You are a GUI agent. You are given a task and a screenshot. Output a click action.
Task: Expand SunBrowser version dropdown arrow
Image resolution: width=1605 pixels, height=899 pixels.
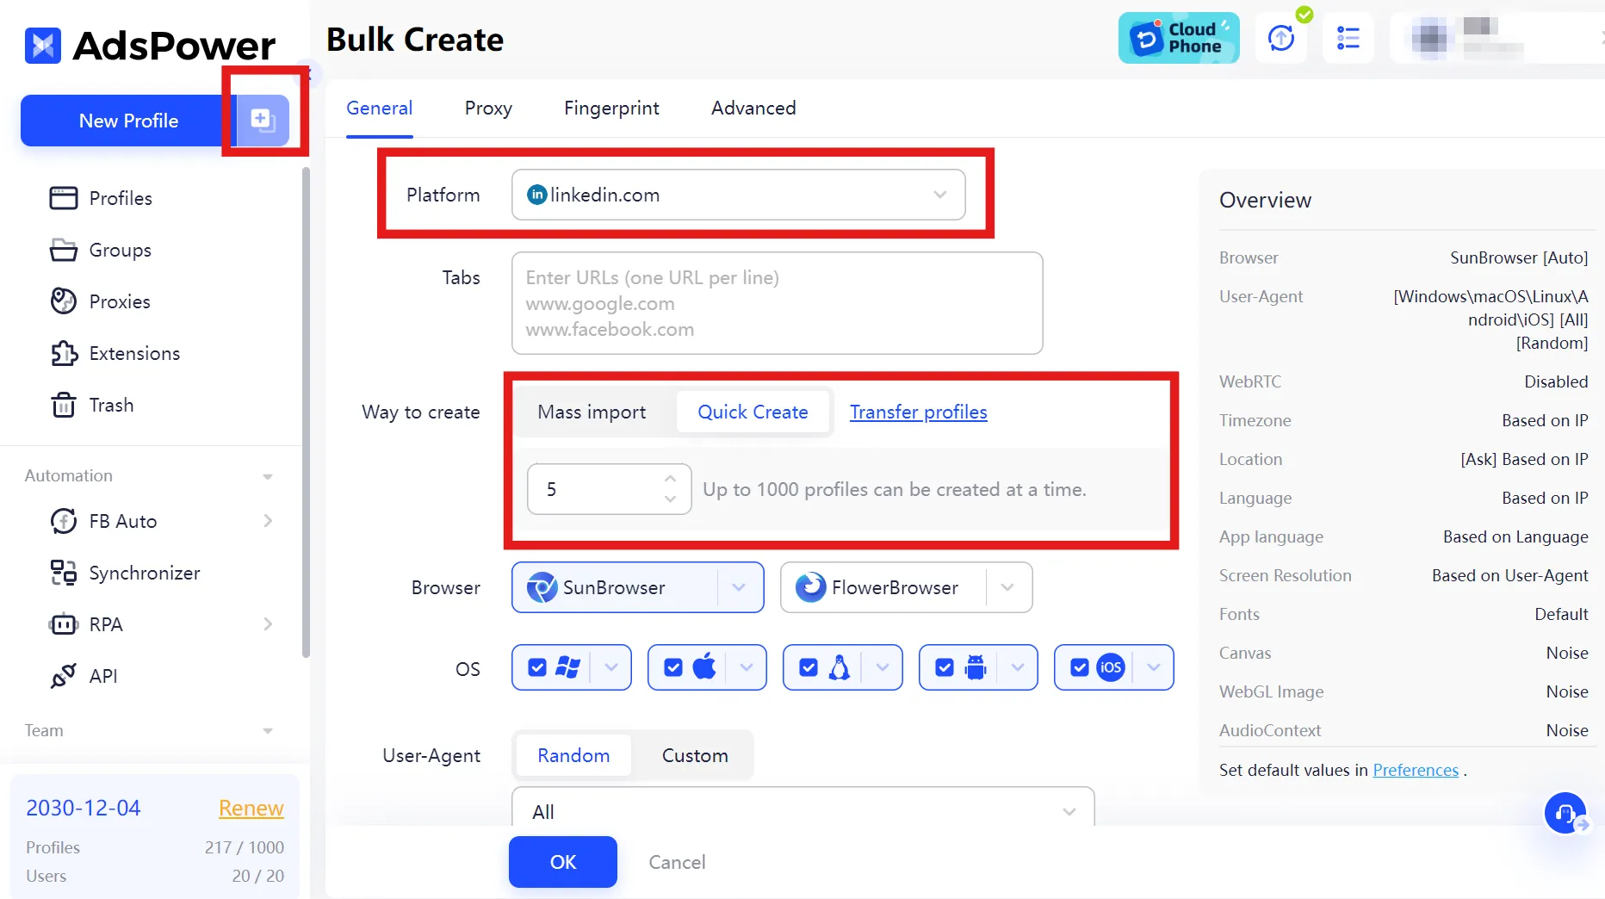tap(739, 587)
